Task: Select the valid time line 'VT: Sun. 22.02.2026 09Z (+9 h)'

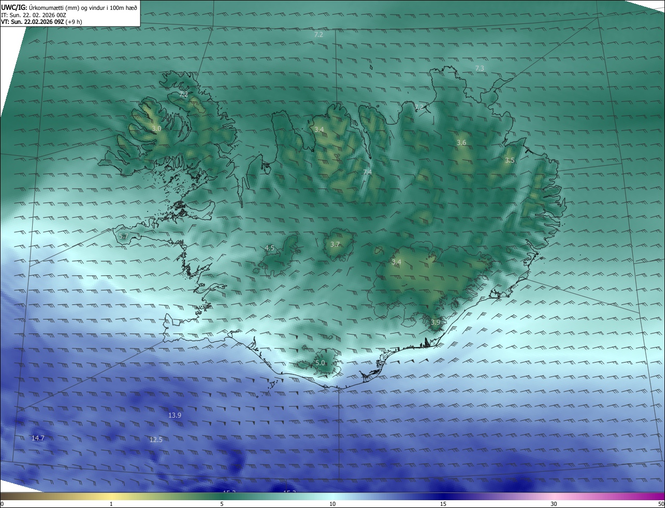Action: coord(42,22)
